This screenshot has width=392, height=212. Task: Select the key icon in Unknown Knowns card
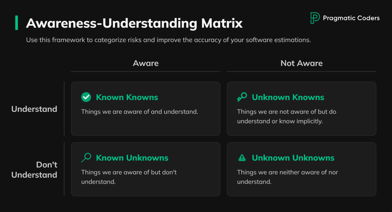pos(242,97)
